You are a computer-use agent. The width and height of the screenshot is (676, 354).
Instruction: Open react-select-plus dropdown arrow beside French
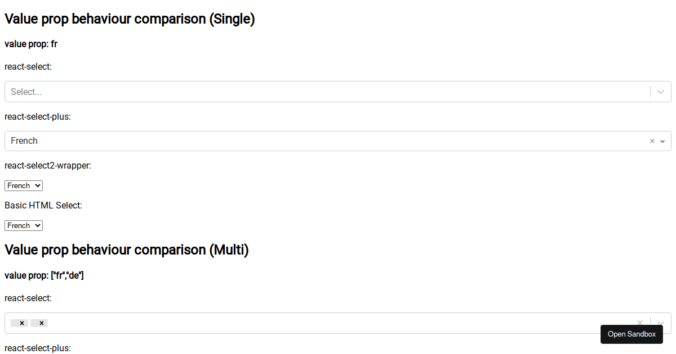click(x=662, y=142)
